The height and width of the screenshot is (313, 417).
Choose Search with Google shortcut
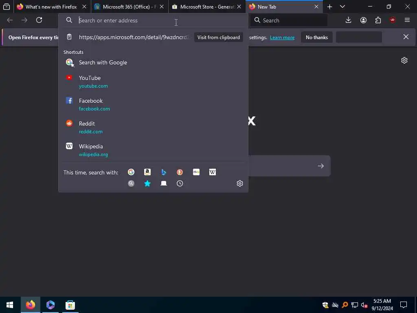point(153,62)
